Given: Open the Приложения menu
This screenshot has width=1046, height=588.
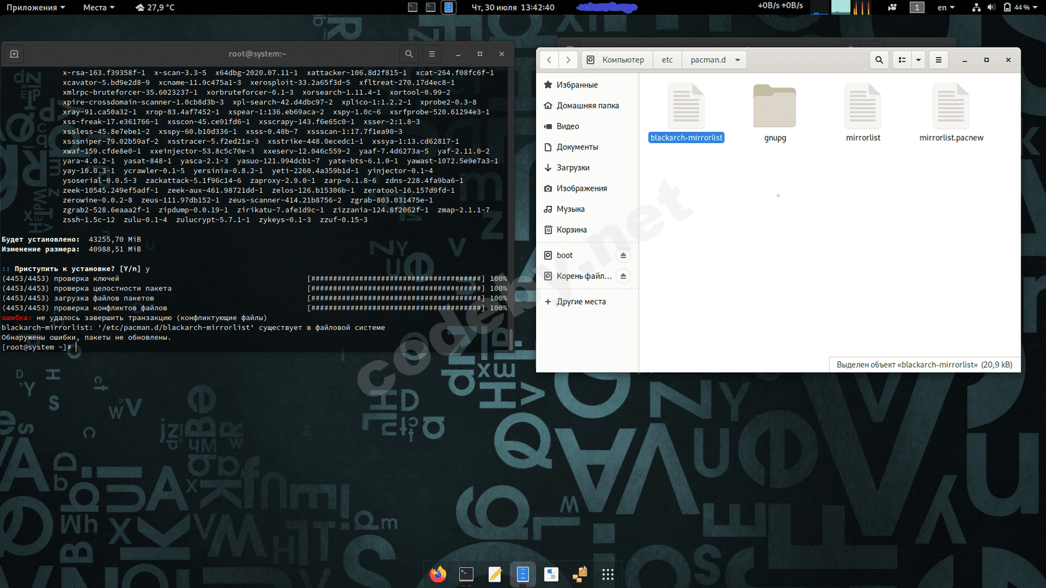Looking at the screenshot, I should click(x=35, y=8).
